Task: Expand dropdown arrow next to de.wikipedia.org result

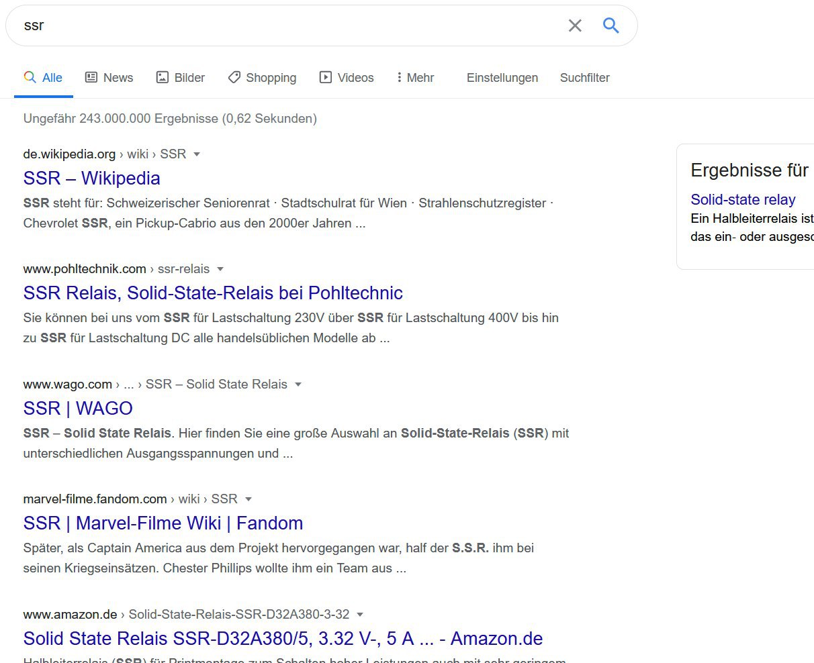Action: [x=197, y=154]
